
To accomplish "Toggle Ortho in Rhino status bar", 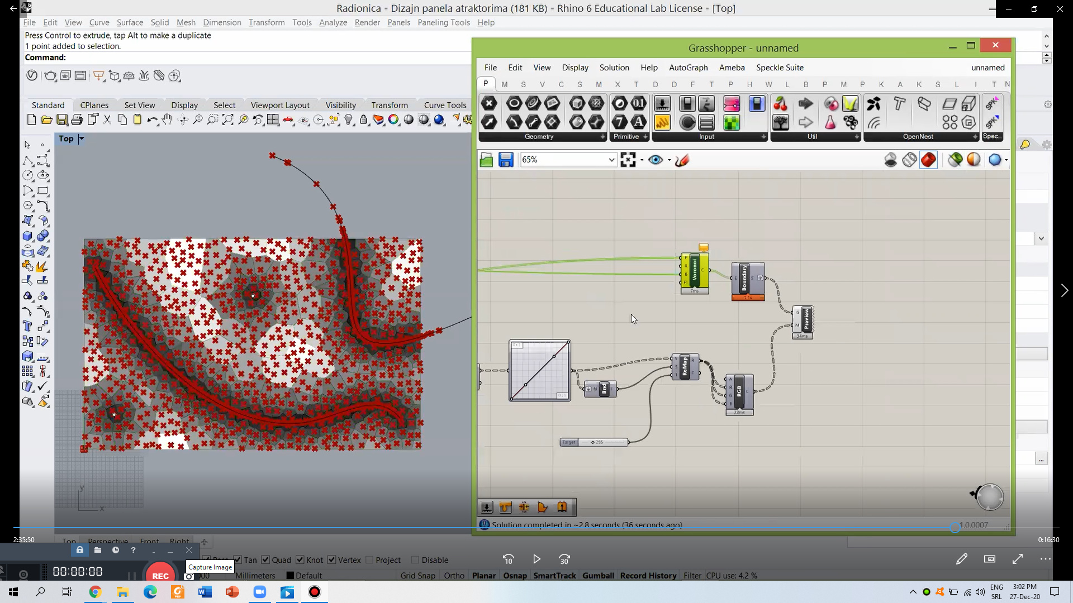I will [454, 576].
